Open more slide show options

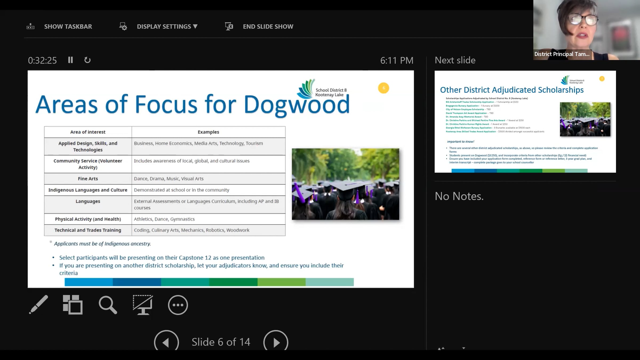[178, 305]
